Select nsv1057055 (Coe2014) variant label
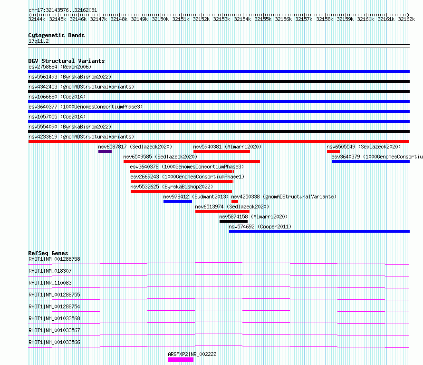The height and width of the screenshot is (365, 423). (x=57, y=117)
